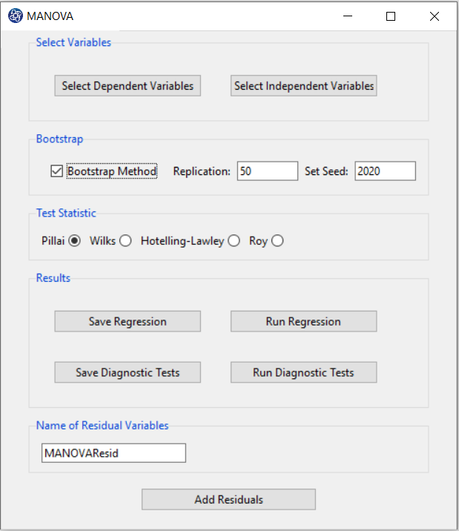The image size is (459, 531).
Task: Click Save Diagnostic Tests button
Action: (x=128, y=372)
